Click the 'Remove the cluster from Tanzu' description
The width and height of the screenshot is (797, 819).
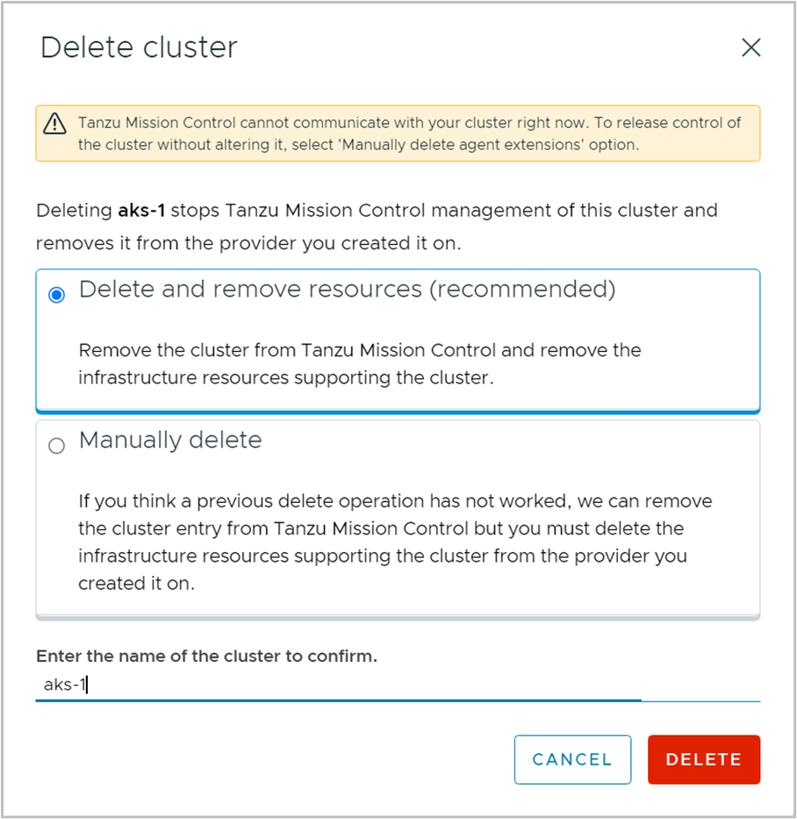360,350
